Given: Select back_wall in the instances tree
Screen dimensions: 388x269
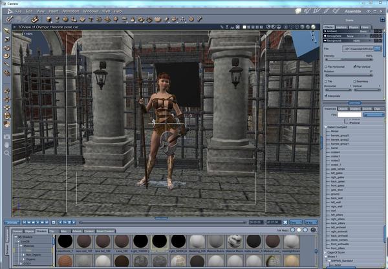Looking at the screenshot, I should (337, 198).
